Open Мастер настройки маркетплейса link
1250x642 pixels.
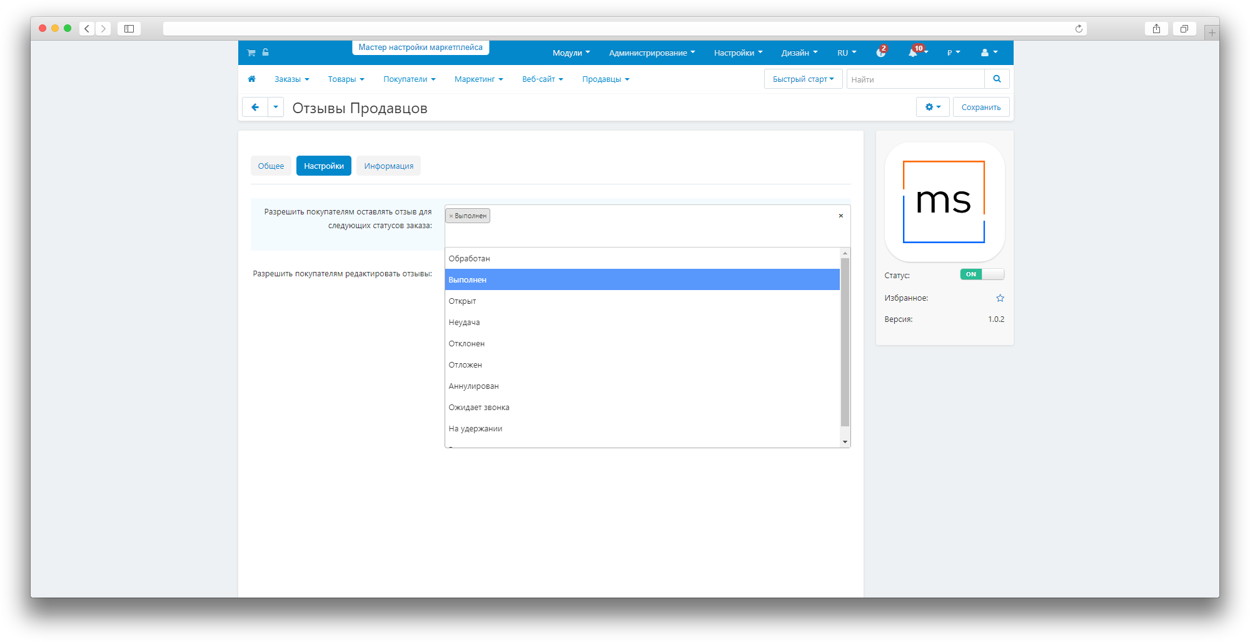tap(420, 48)
